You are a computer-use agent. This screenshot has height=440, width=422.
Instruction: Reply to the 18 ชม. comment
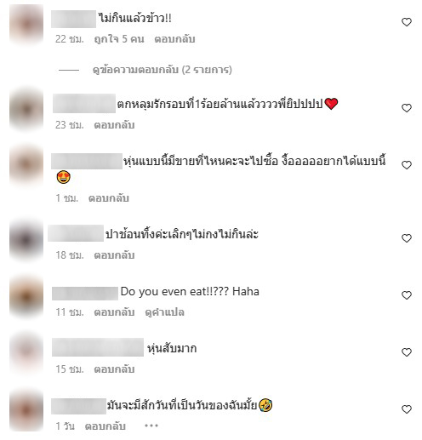pos(114,255)
